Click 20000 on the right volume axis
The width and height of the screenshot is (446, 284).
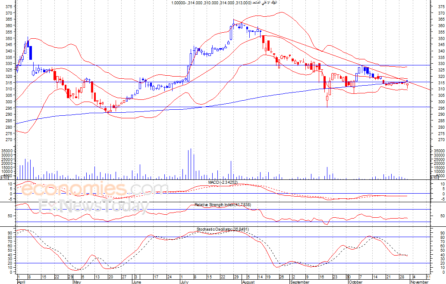[x=440, y=163]
